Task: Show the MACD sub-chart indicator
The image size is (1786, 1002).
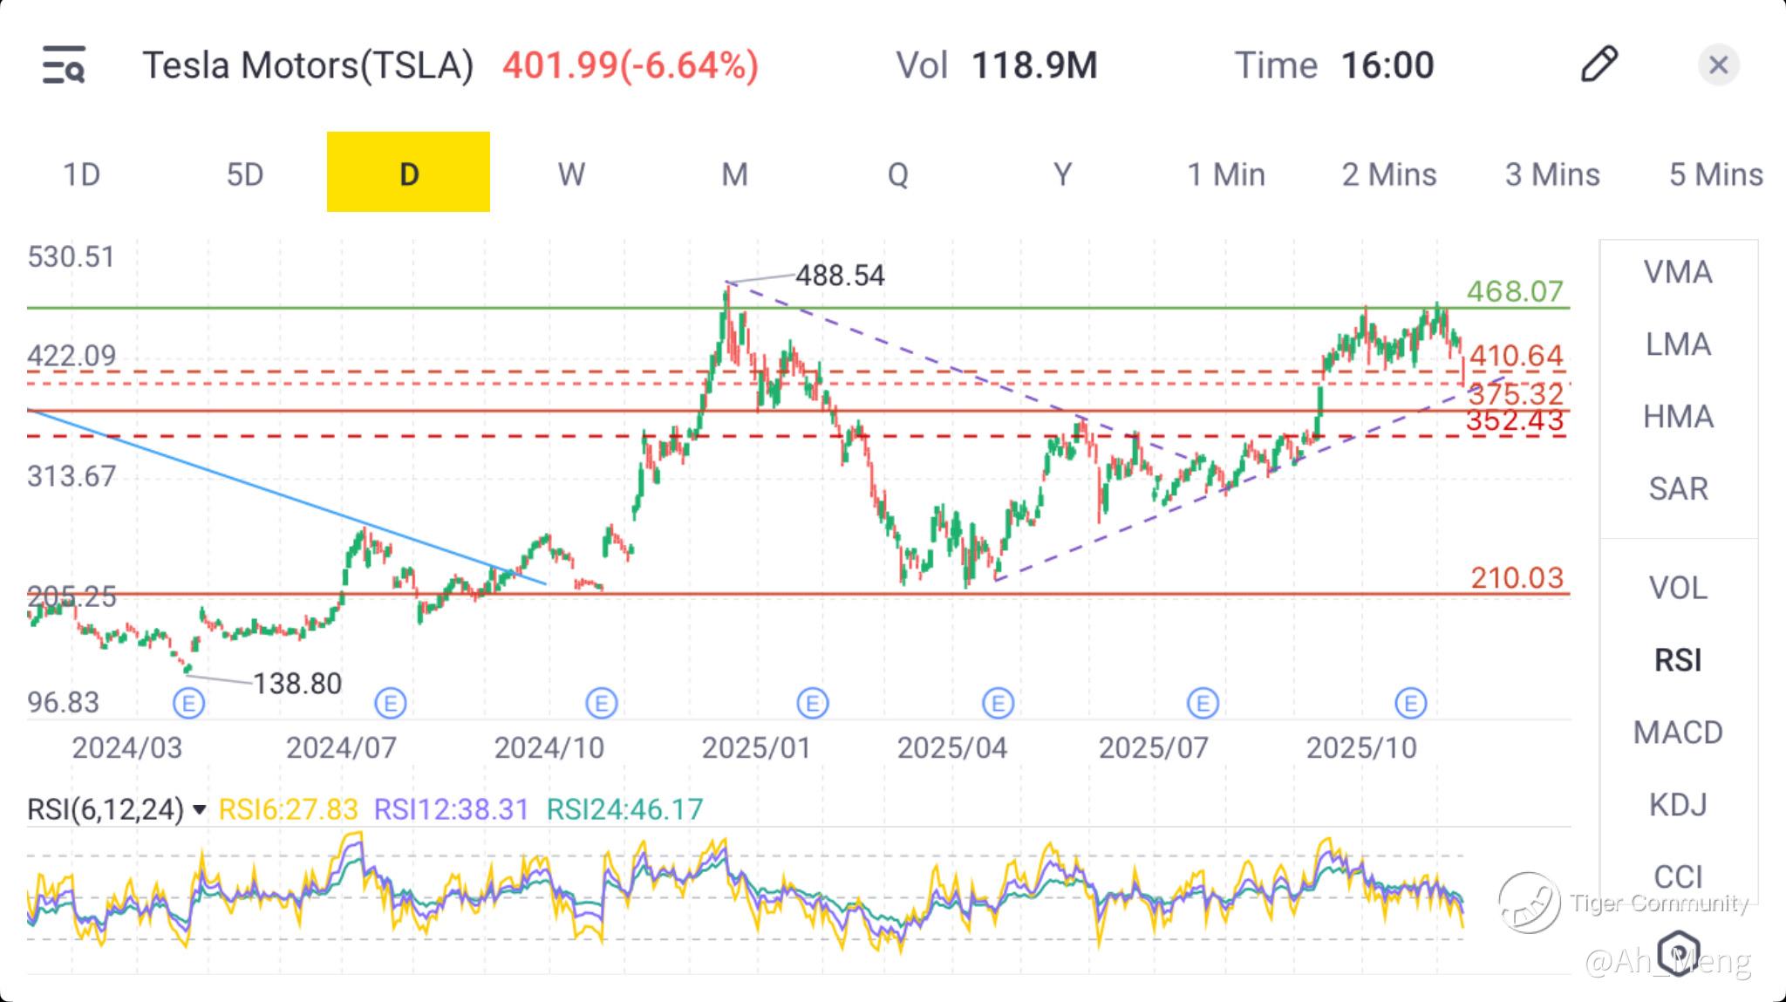Action: (1678, 733)
